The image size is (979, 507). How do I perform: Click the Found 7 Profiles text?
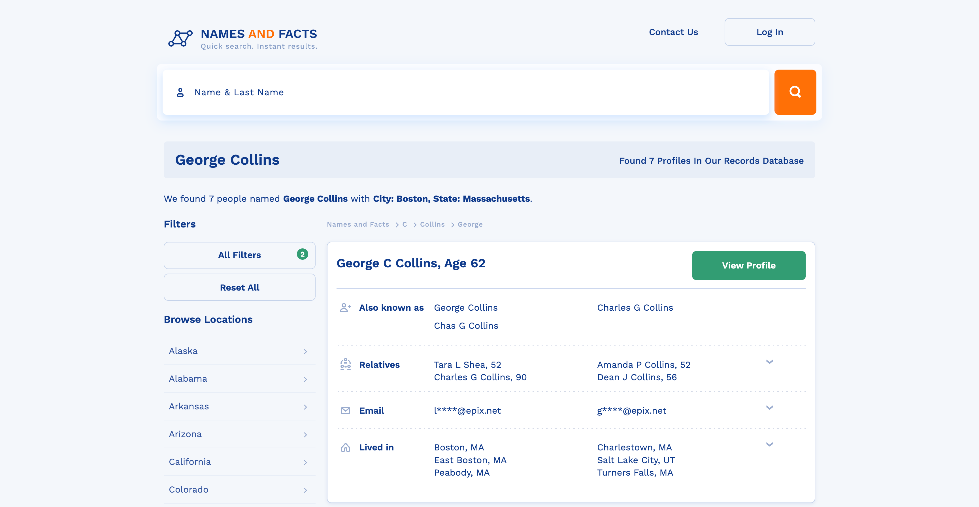coord(711,161)
